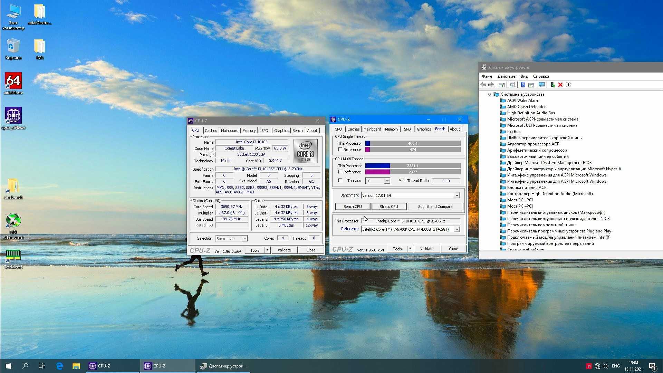
Task: Toggle the Threads checkbox in the Bench tab
Action: [x=340, y=181]
